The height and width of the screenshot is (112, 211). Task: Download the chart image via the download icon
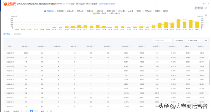coord(206,15)
